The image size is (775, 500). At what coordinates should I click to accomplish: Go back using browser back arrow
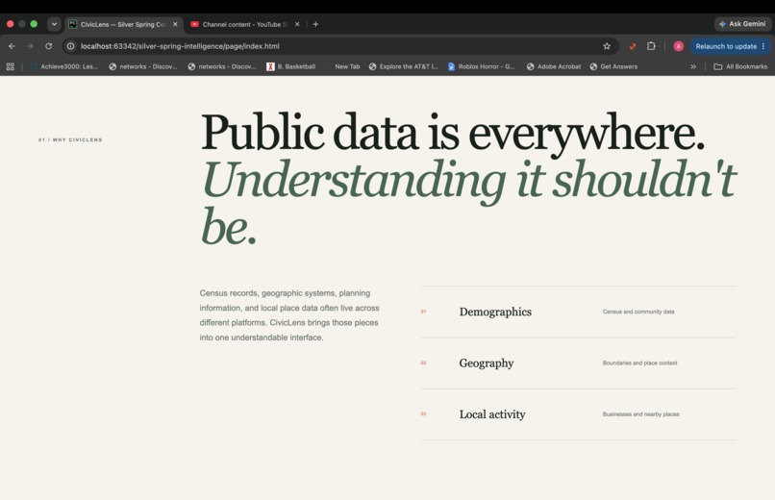point(12,46)
